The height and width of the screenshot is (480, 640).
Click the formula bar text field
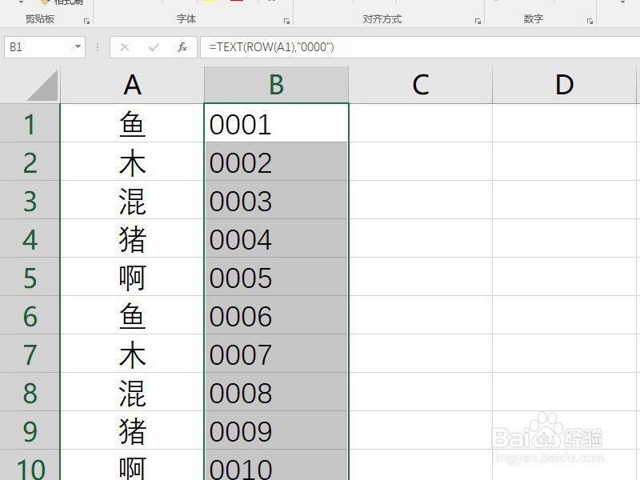(x=419, y=47)
